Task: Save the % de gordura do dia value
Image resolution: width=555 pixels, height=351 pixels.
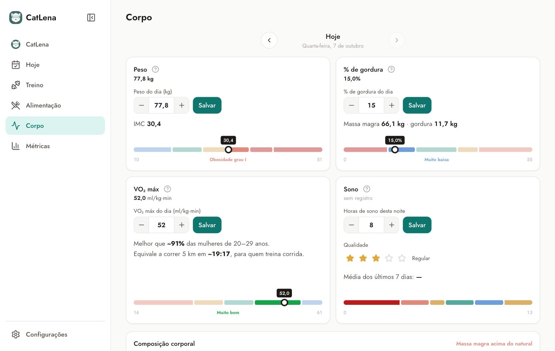Action: pyautogui.click(x=417, y=105)
